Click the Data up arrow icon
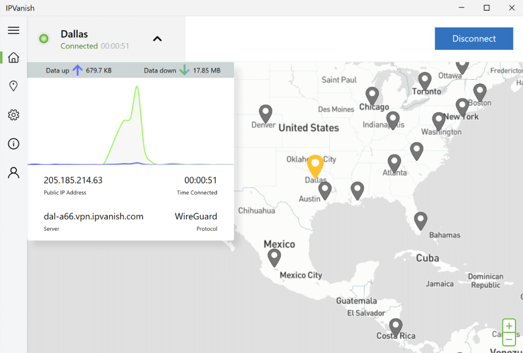 (x=78, y=70)
